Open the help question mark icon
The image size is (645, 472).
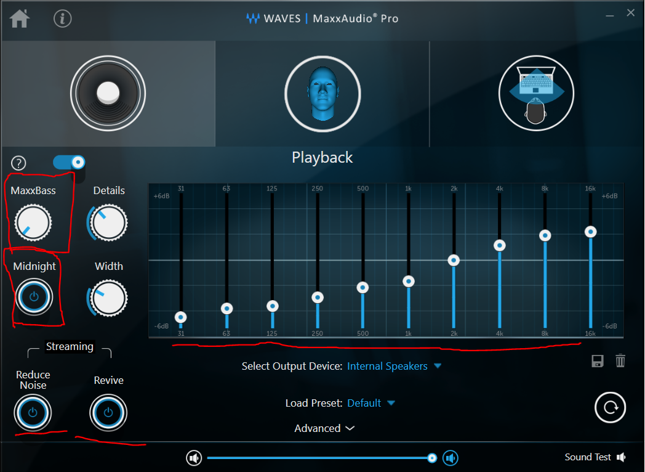(18, 163)
